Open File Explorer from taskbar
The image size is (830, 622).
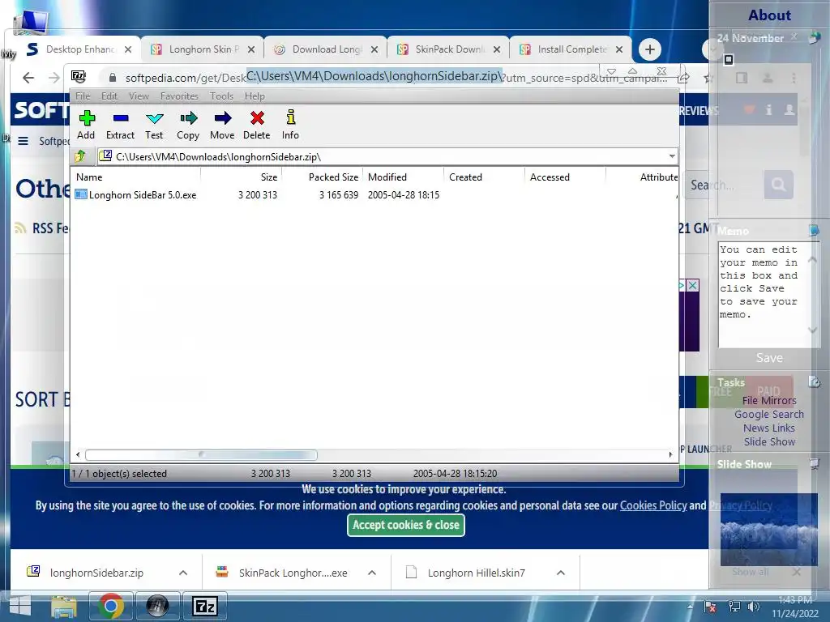point(64,606)
